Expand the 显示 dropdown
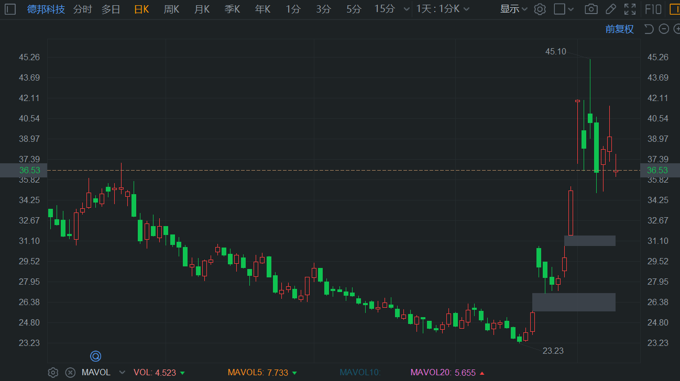 pyautogui.click(x=513, y=9)
